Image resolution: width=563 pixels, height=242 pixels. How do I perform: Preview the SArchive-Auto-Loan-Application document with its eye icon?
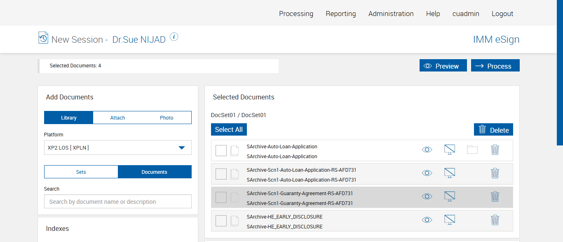[427, 150]
